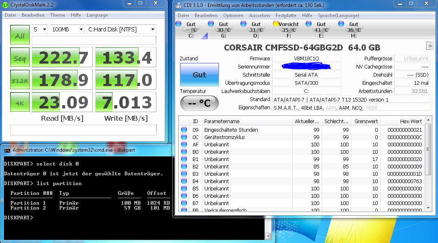Click scrollbar down arrow in diskpart window
Viewport: 438px width, 243px height.
268,236
